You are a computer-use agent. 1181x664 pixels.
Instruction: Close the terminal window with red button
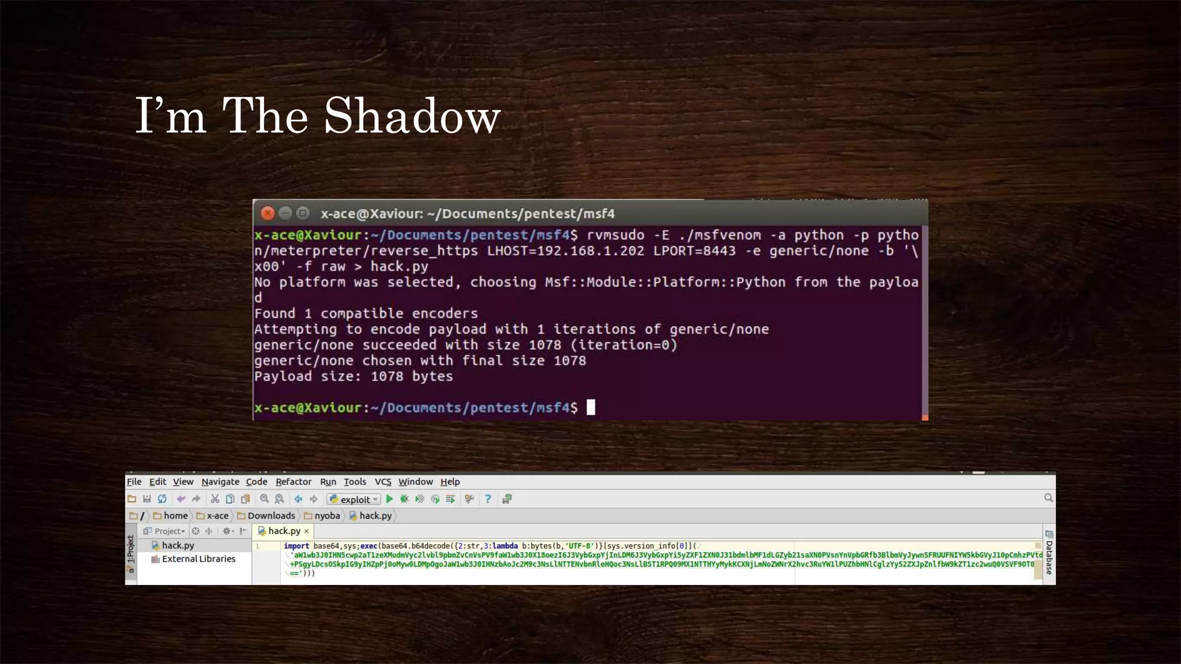point(268,213)
